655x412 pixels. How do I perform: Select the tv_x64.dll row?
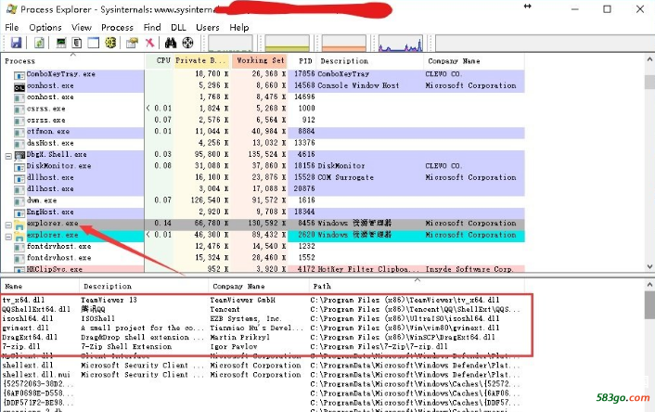point(263,300)
